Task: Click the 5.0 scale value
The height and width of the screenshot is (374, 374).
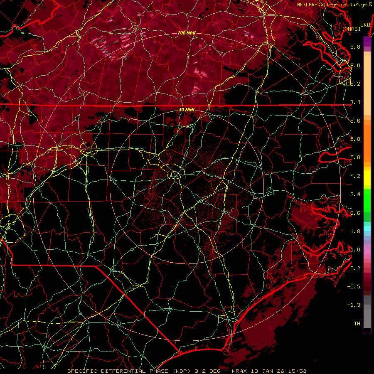Action: tap(355, 157)
